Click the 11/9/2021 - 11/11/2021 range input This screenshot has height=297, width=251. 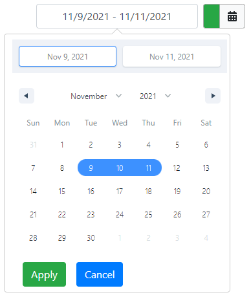coord(117,16)
